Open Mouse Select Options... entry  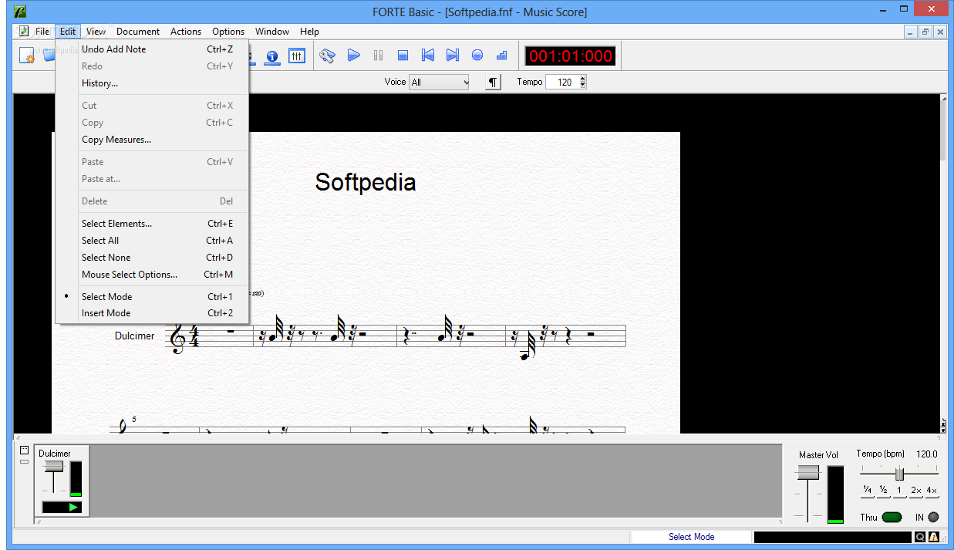(x=151, y=275)
